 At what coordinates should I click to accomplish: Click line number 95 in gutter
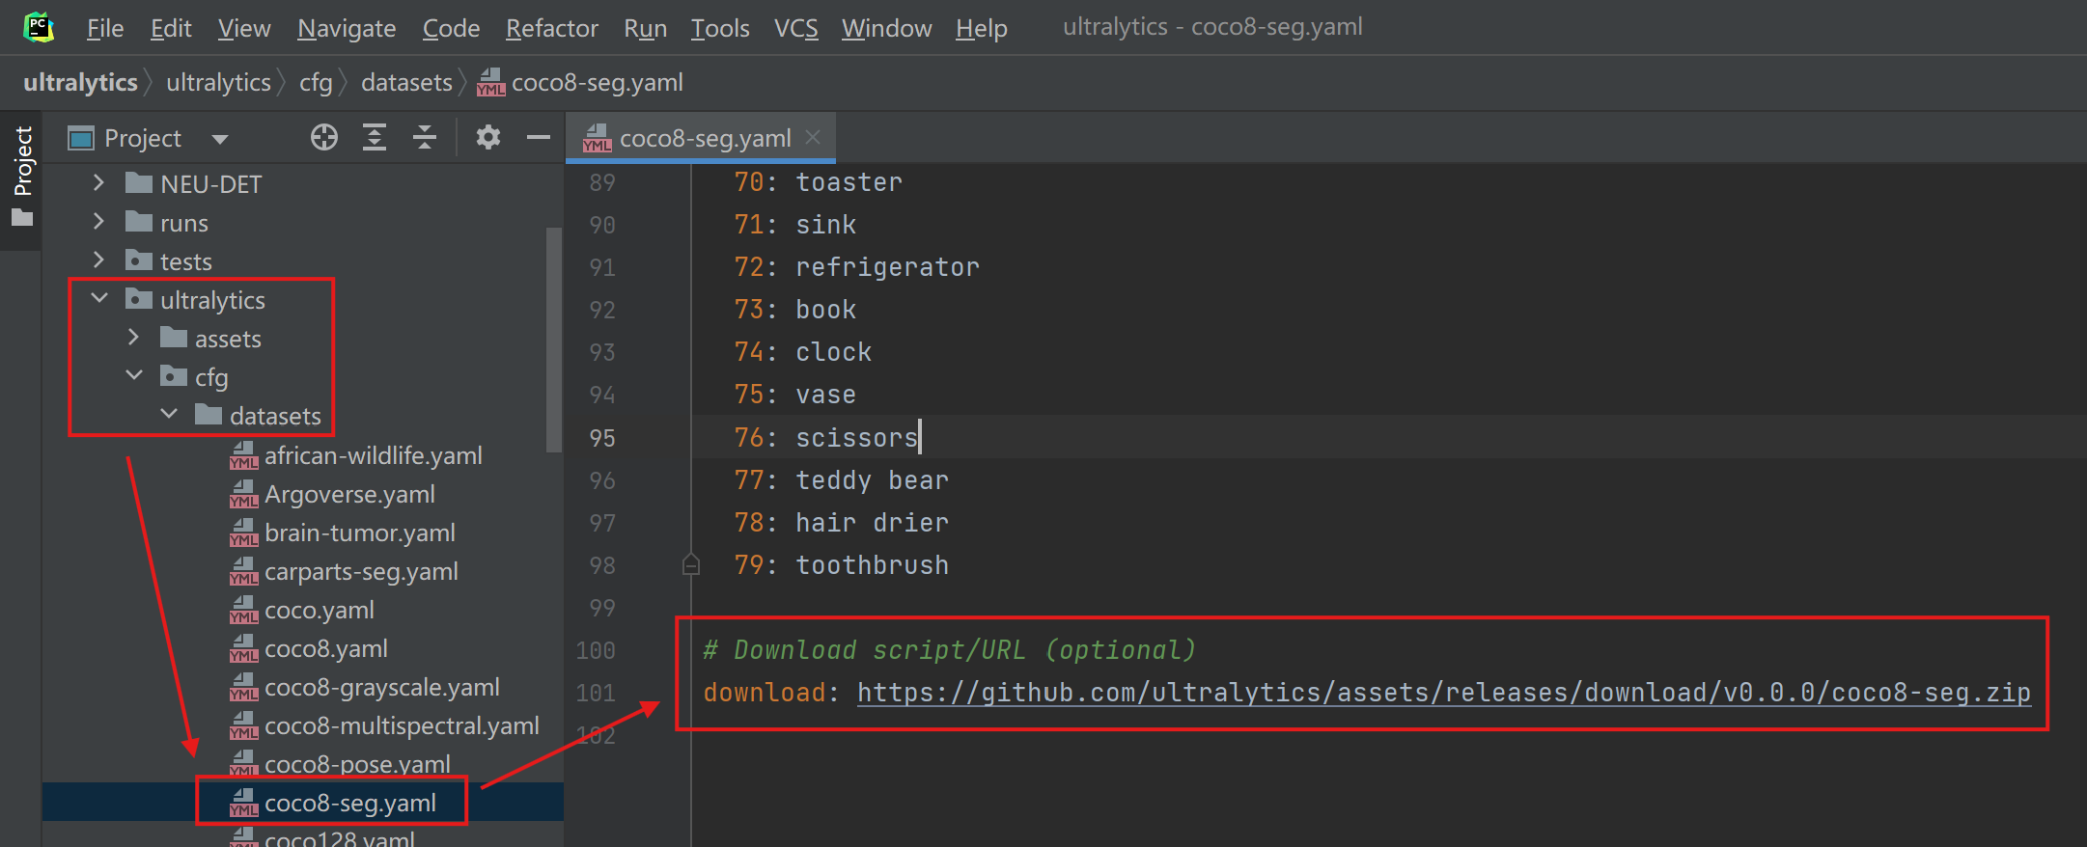[602, 438]
